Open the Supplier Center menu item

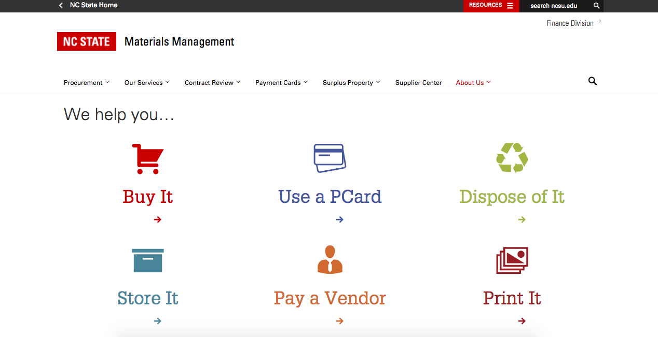419,82
